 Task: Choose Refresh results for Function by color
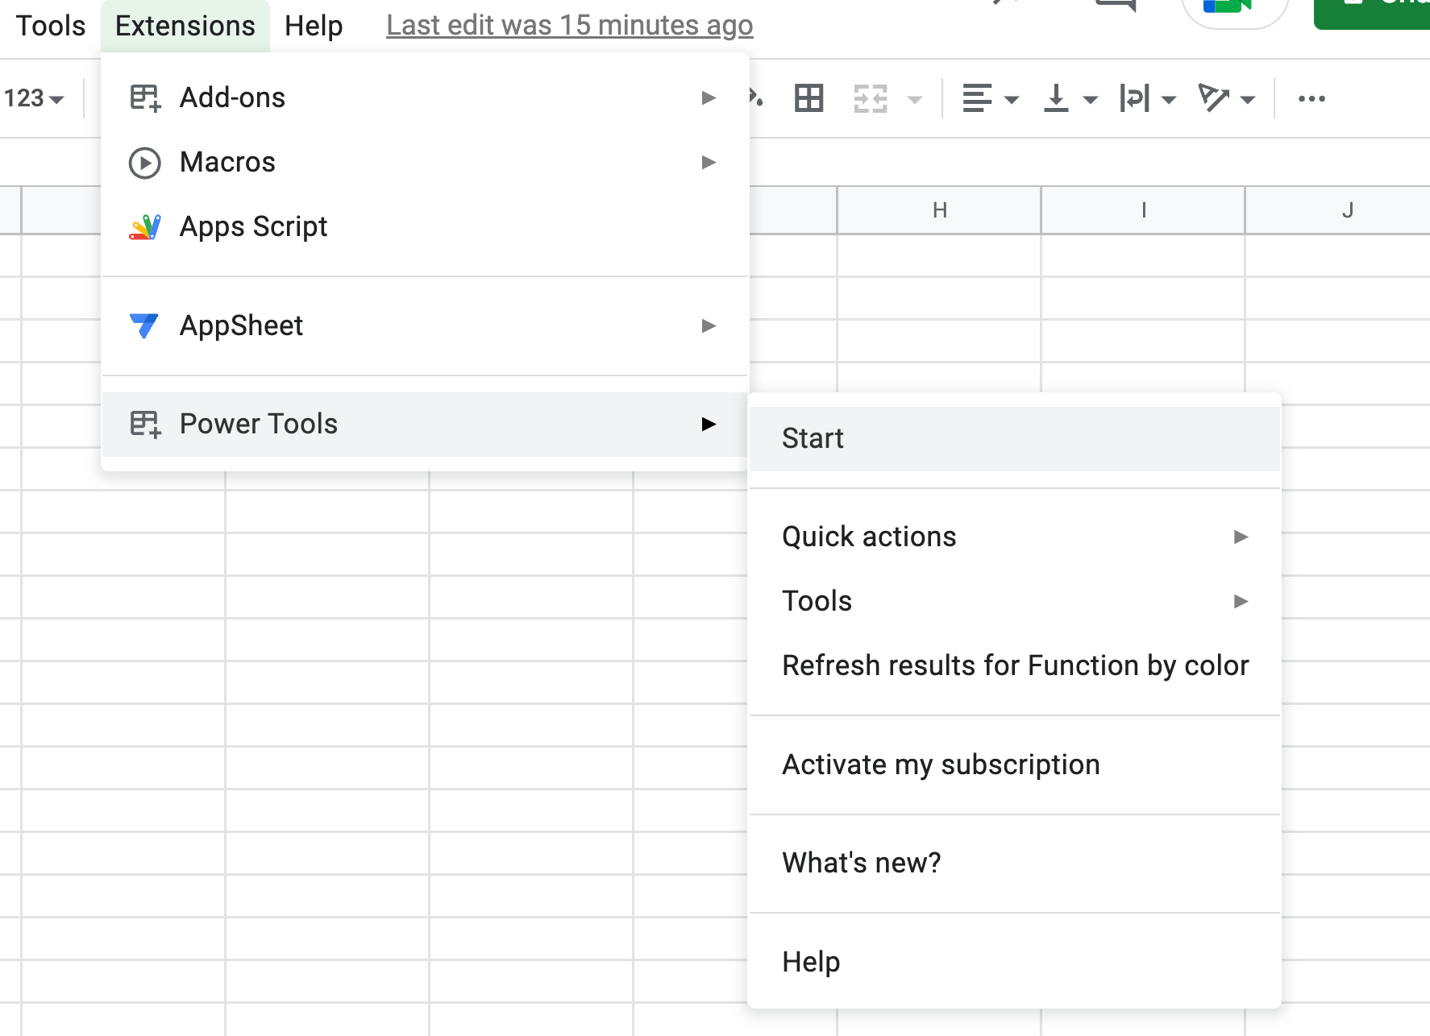coord(1014,665)
